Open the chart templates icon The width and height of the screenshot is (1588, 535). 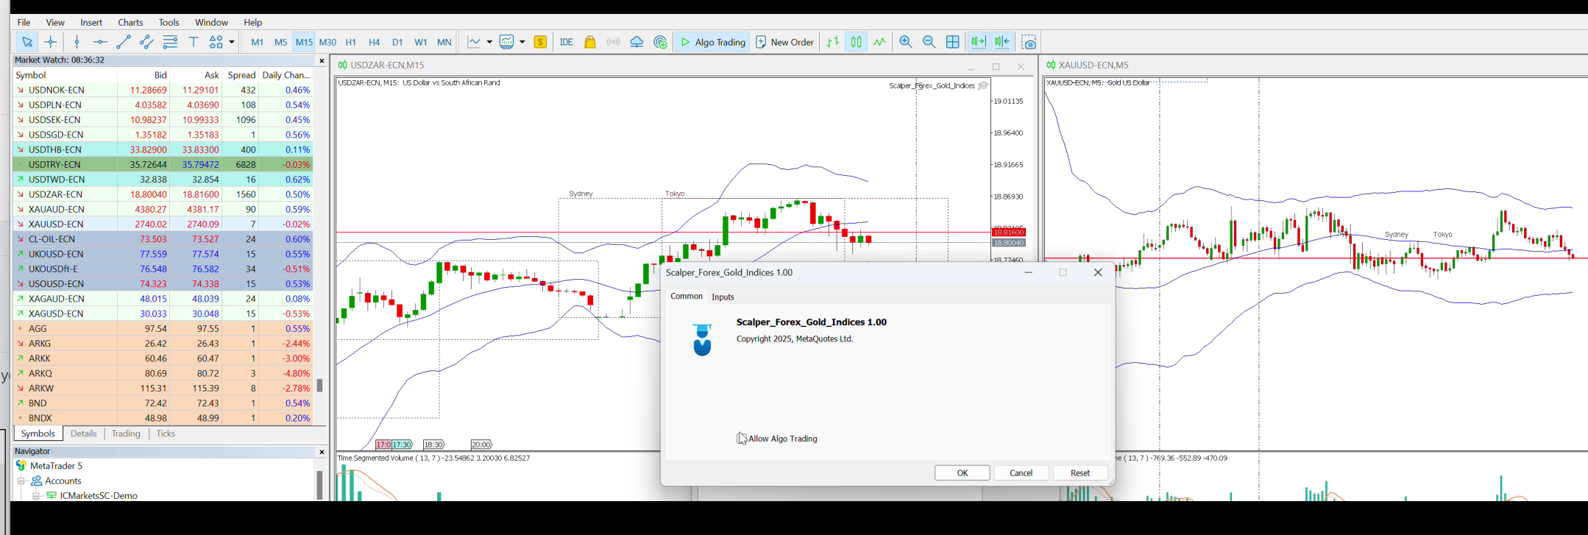(507, 42)
